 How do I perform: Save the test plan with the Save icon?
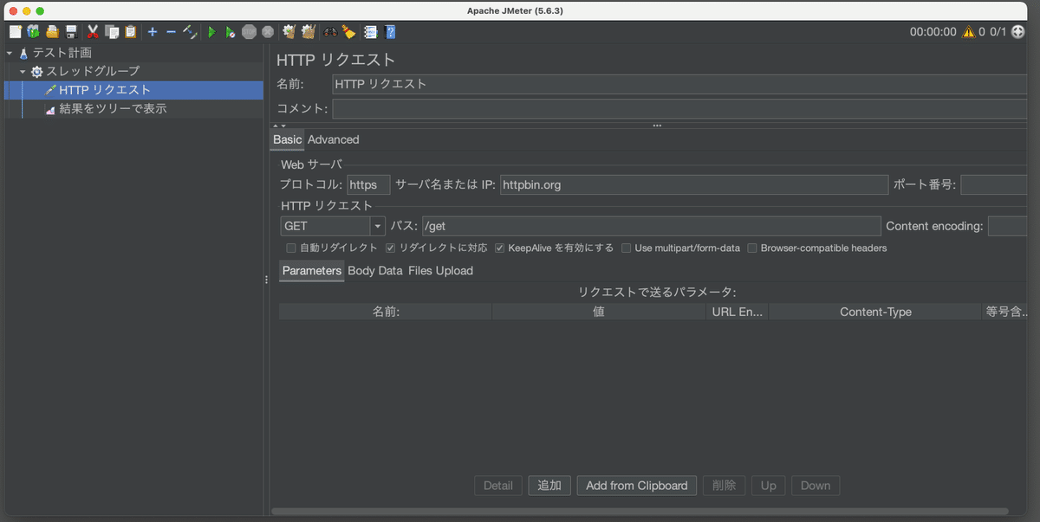[71, 31]
